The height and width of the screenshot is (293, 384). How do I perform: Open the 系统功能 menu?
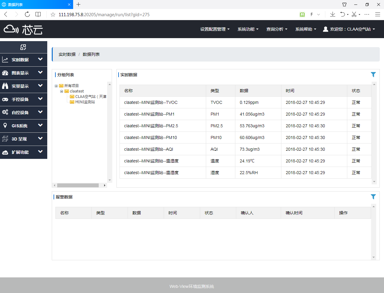point(248,29)
